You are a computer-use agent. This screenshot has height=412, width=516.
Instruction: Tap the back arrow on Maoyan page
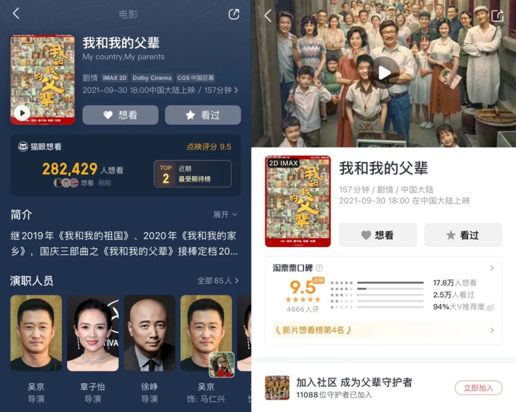pos(16,13)
